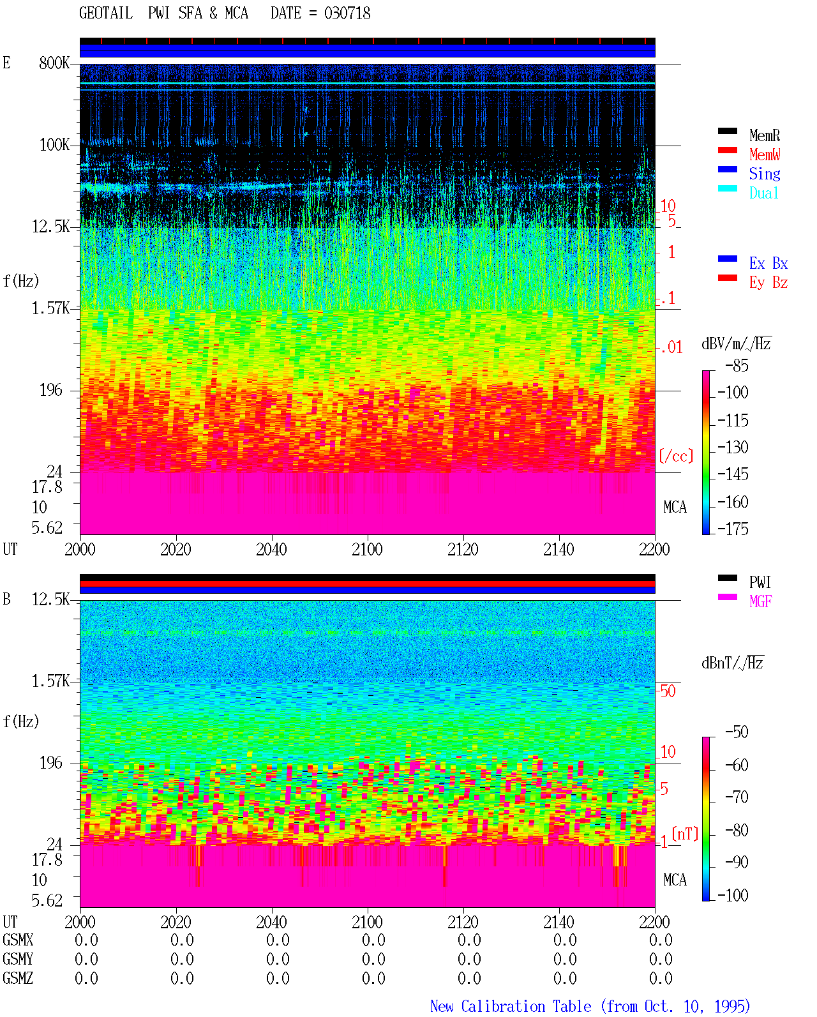817x1017 pixels.
Task: Click the red status bar above B panel
Action: 368,584
